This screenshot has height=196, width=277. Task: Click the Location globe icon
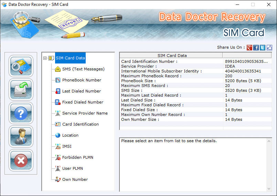pos(58,135)
